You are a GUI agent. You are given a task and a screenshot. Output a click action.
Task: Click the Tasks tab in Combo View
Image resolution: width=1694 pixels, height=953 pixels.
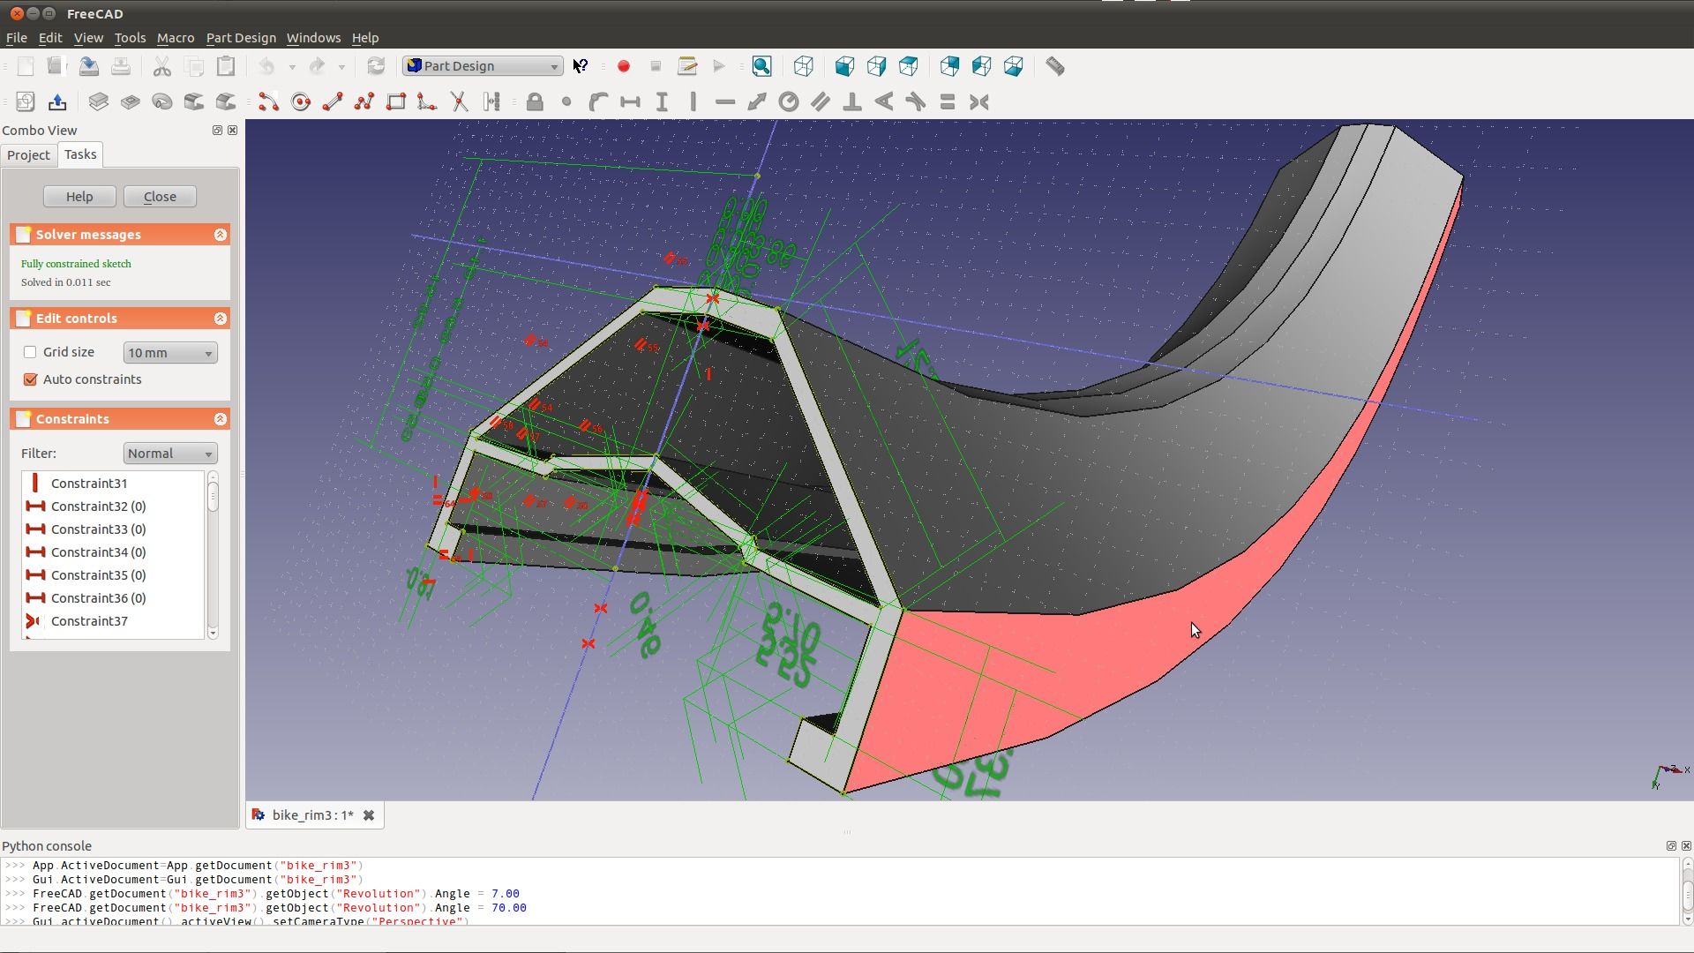(79, 153)
